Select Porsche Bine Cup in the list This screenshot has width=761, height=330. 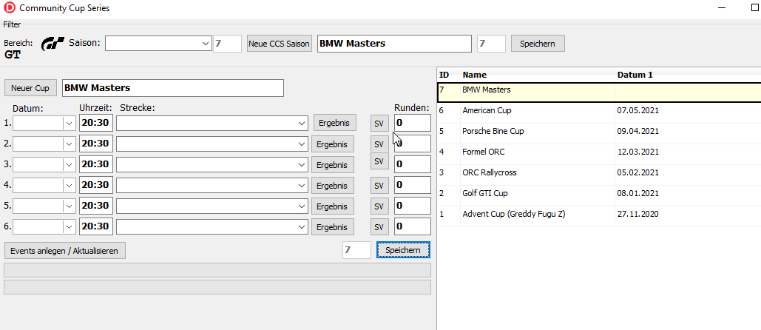pyautogui.click(x=493, y=131)
